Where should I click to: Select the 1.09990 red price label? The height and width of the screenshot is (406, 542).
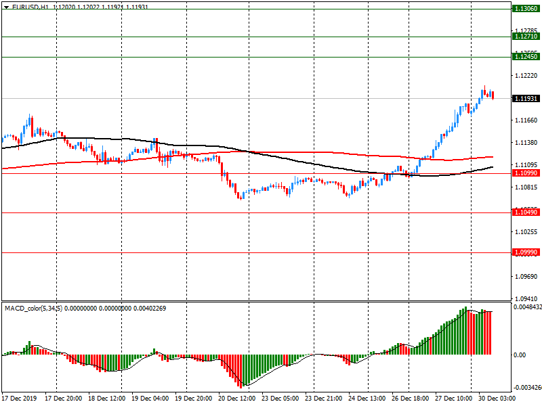526,252
